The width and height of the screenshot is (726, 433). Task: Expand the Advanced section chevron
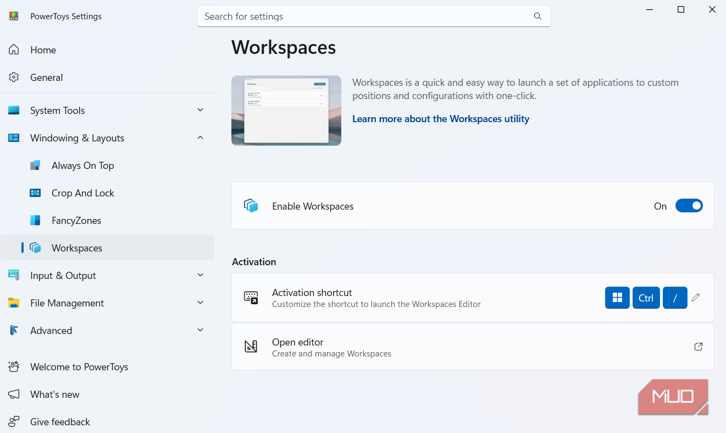click(x=201, y=330)
